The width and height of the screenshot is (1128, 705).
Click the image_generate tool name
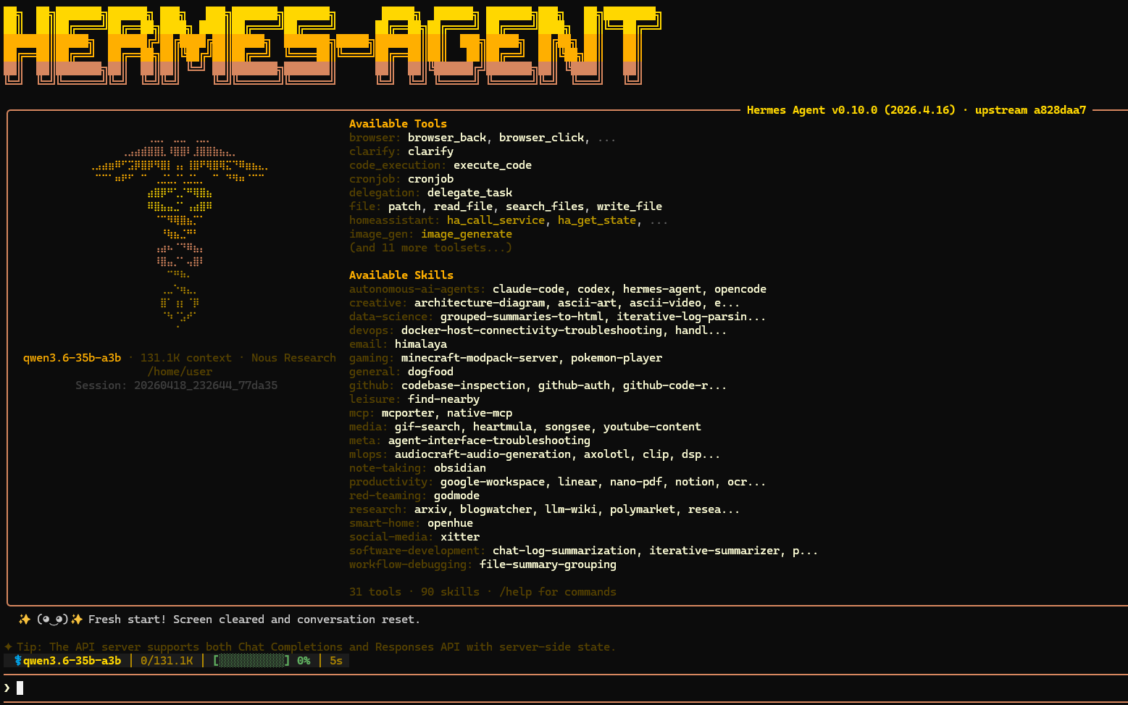pyautogui.click(x=467, y=234)
